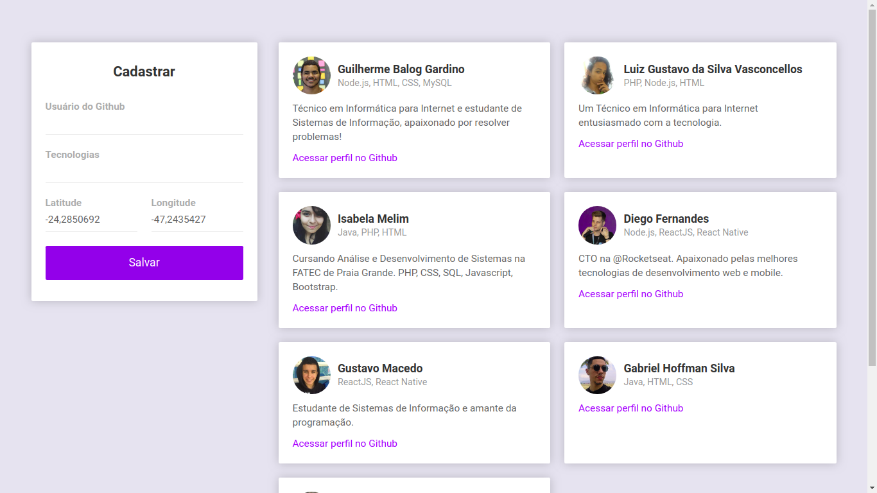Click the Cadastrar heading

coord(144,72)
